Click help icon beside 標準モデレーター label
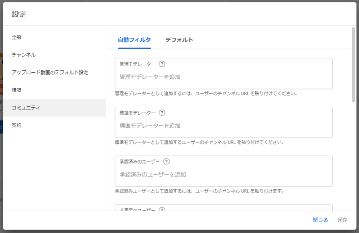The image size is (359, 233). click(x=162, y=113)
